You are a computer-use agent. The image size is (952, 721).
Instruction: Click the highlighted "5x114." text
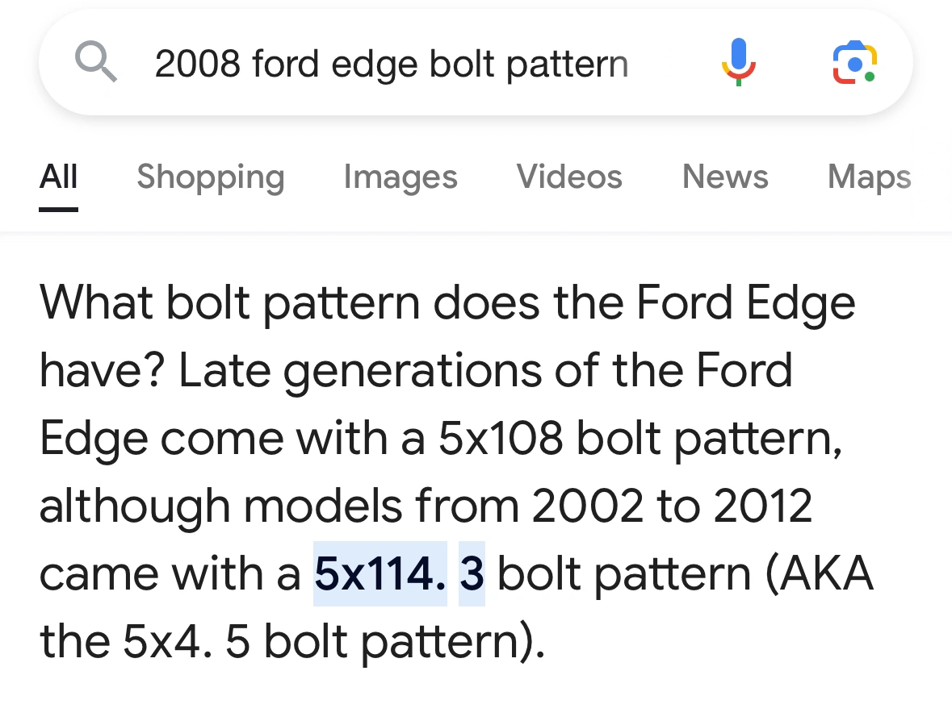tap(380, 574)
